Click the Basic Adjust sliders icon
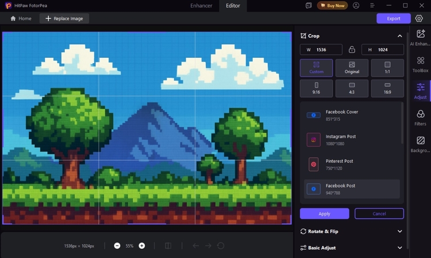 [x=303, y=248]
